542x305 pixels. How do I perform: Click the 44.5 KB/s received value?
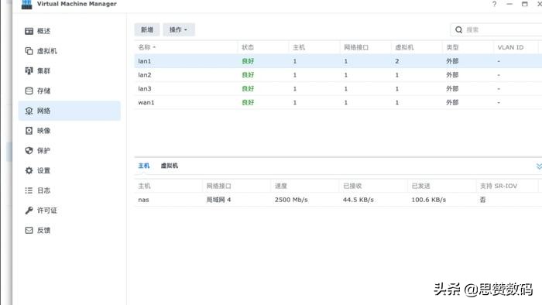pos(358,200)
